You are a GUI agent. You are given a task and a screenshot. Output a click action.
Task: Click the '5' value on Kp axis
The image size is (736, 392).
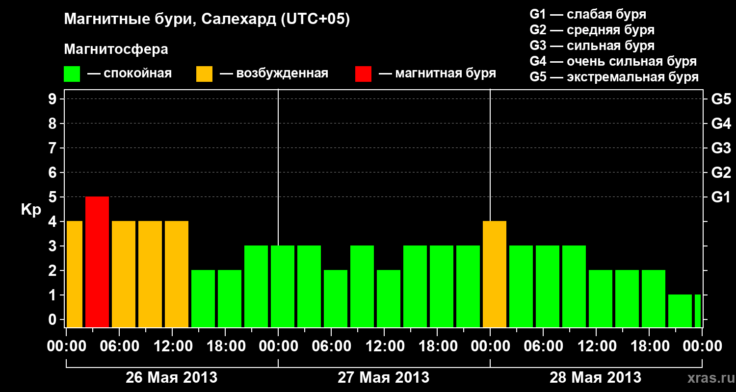[x=53, y=197]
